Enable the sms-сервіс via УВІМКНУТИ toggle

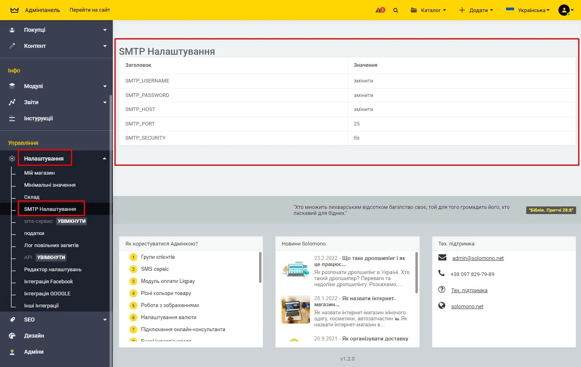pyautogui.click(x=71, y=221)
